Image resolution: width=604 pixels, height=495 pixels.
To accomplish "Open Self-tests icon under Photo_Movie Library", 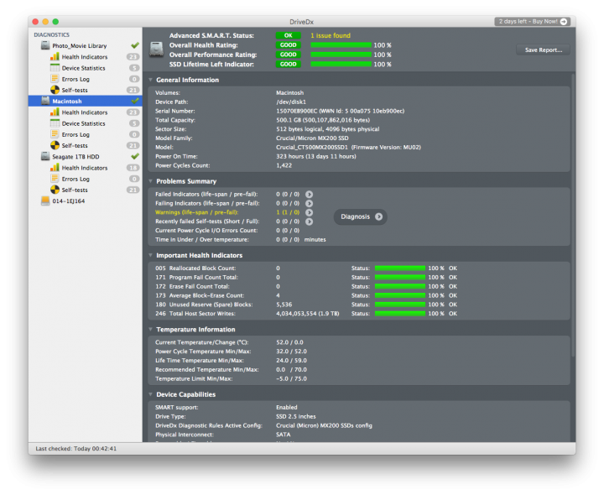I will click(55, 90).
